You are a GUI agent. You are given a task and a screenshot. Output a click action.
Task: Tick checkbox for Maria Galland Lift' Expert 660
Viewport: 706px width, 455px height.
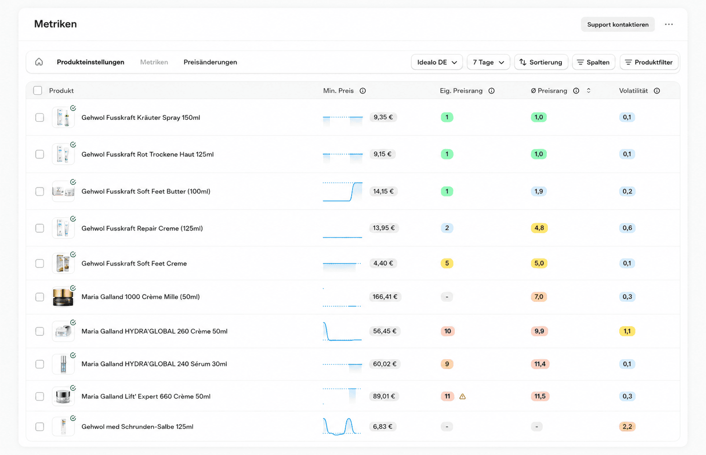pos(40,397)
